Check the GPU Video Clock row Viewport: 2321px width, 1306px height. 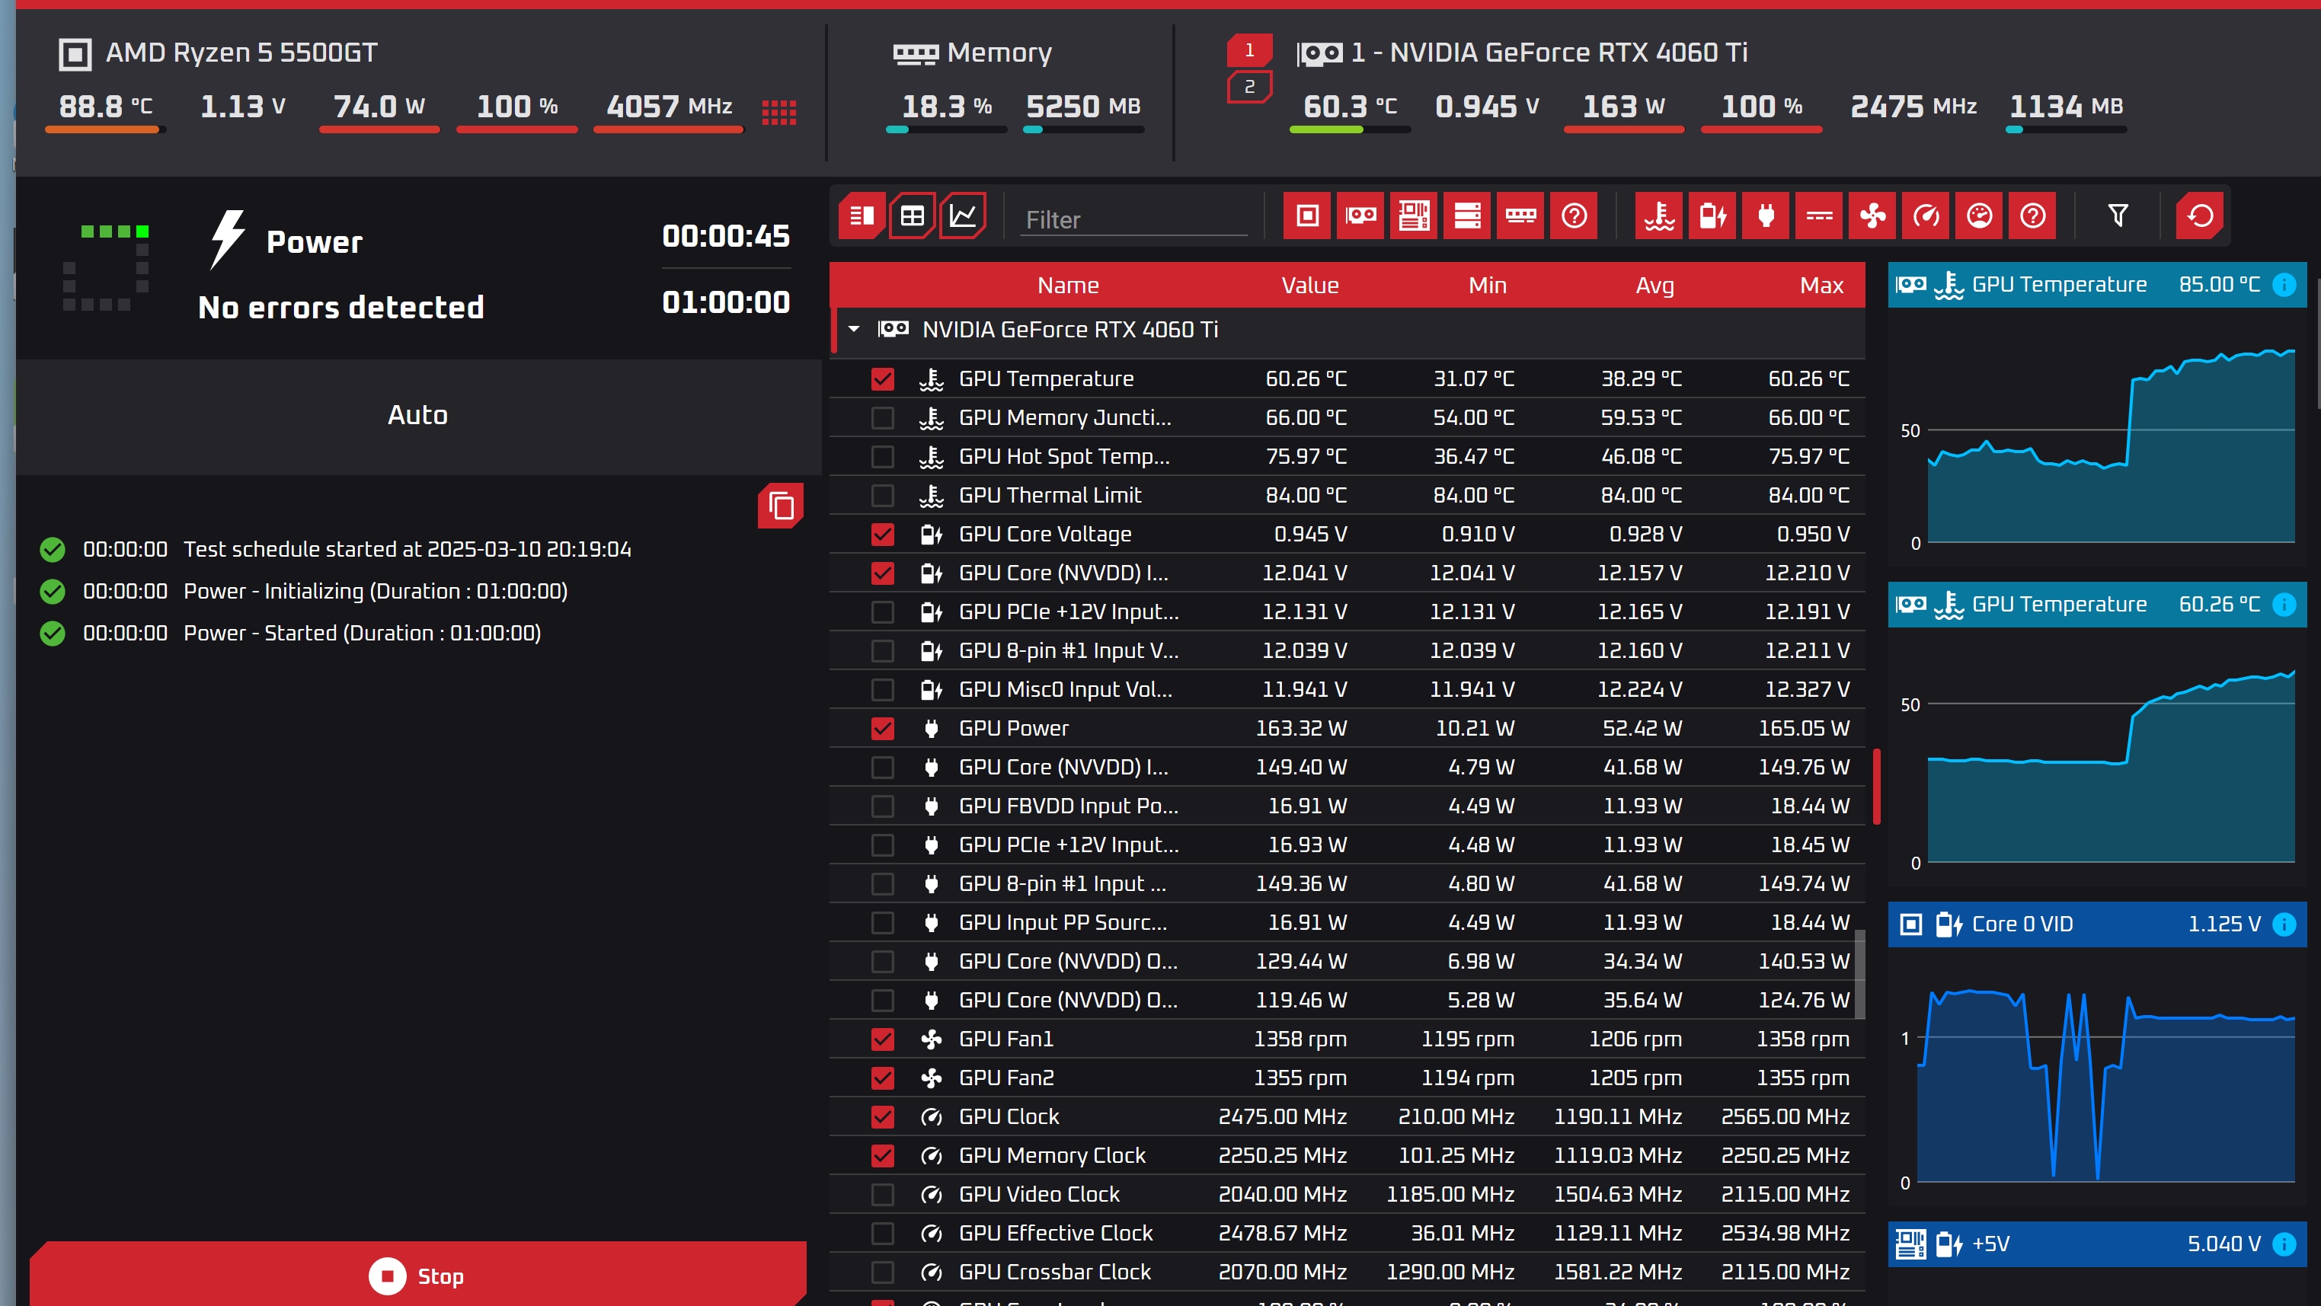883,1194
